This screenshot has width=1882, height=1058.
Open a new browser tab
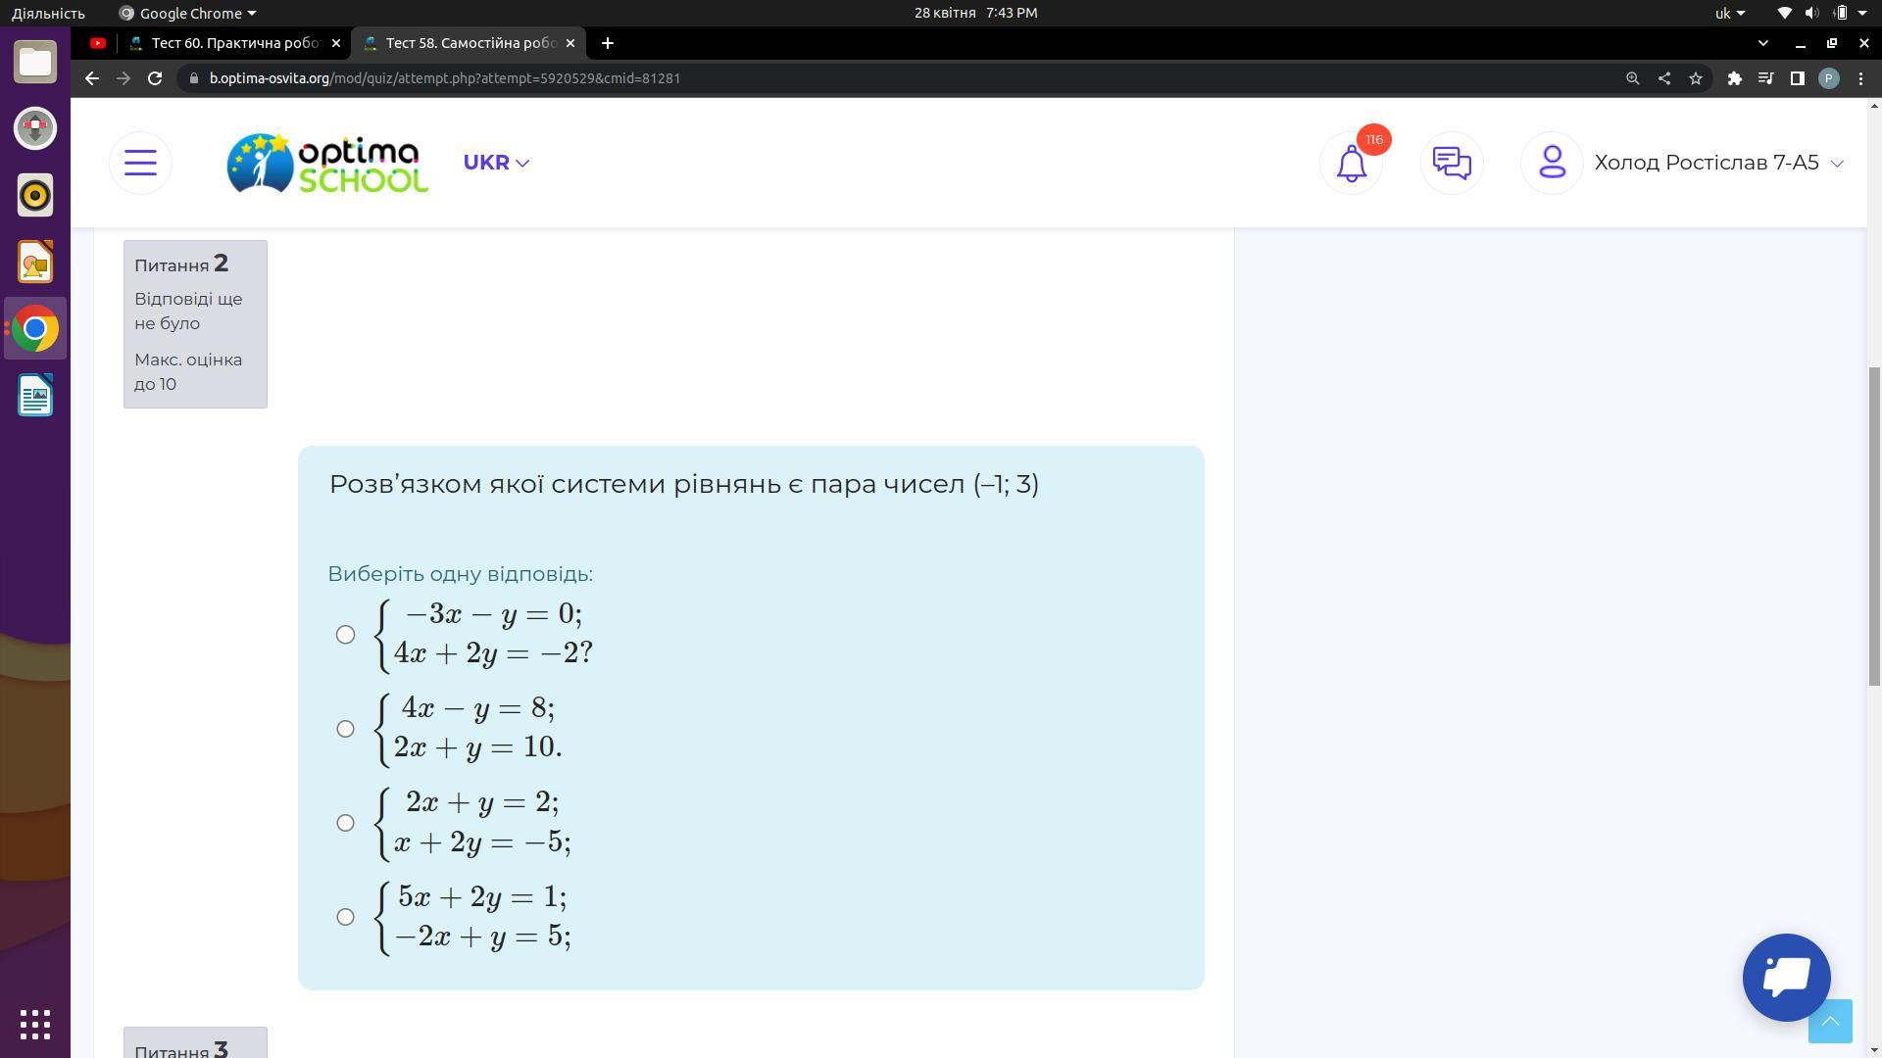[x=608, y=43]
